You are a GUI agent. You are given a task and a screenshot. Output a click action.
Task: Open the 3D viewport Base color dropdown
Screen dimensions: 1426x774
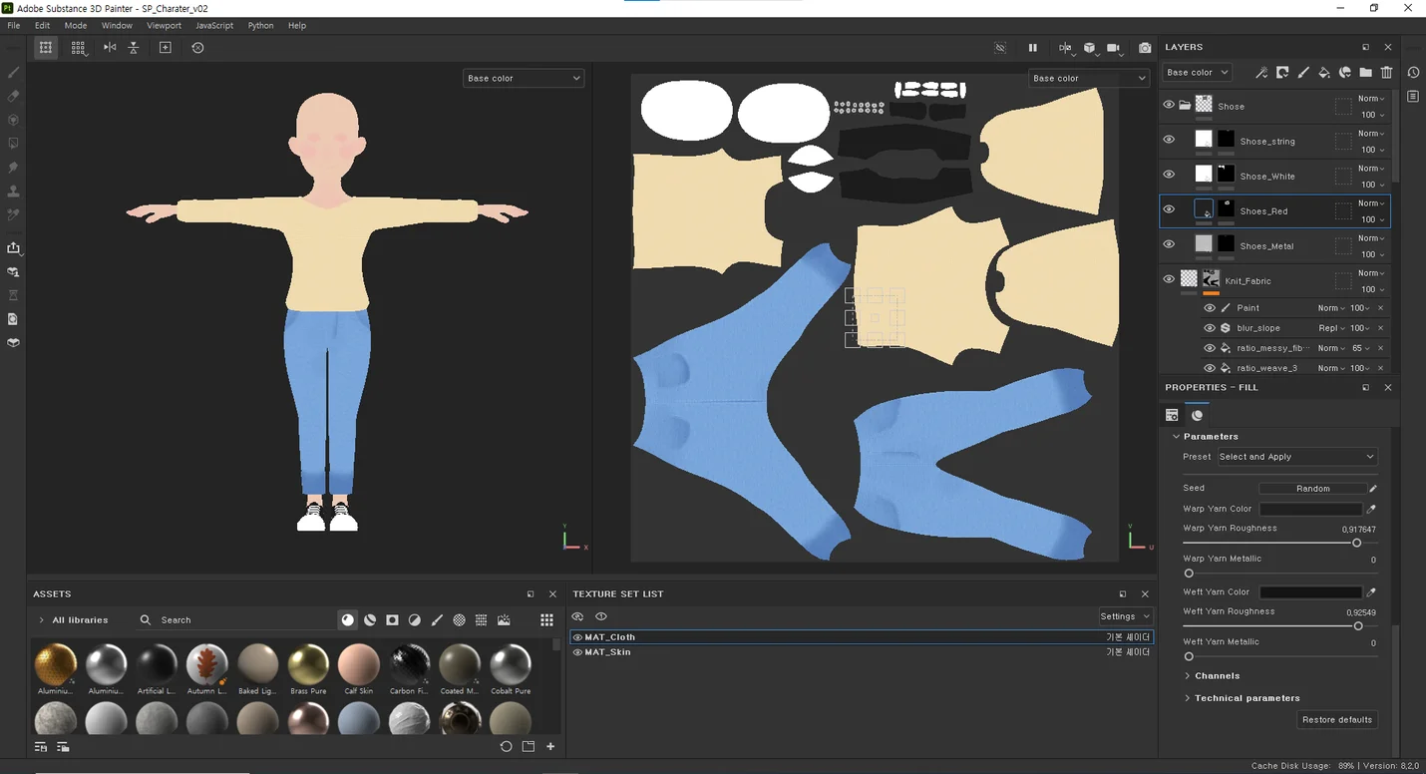point(524,78)
